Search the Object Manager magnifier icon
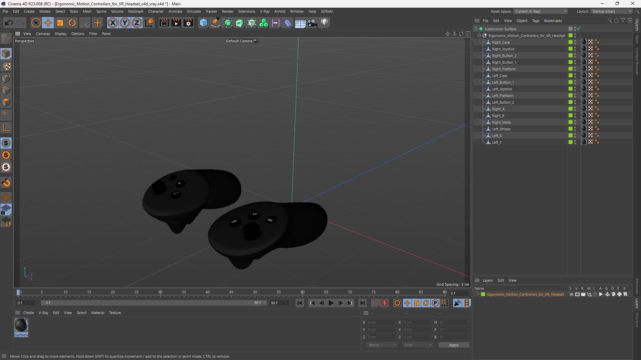Viewport: 641px width, 360px height. click(x=610, y=21)
